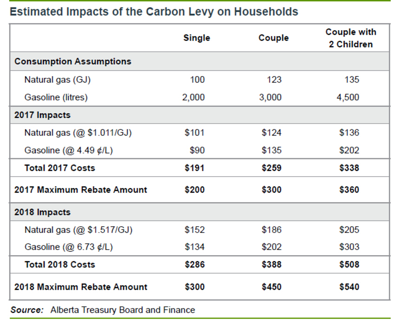Click the Couple with 2 Children header
This screenshot has height=321, width=404.
click(351, 38)
